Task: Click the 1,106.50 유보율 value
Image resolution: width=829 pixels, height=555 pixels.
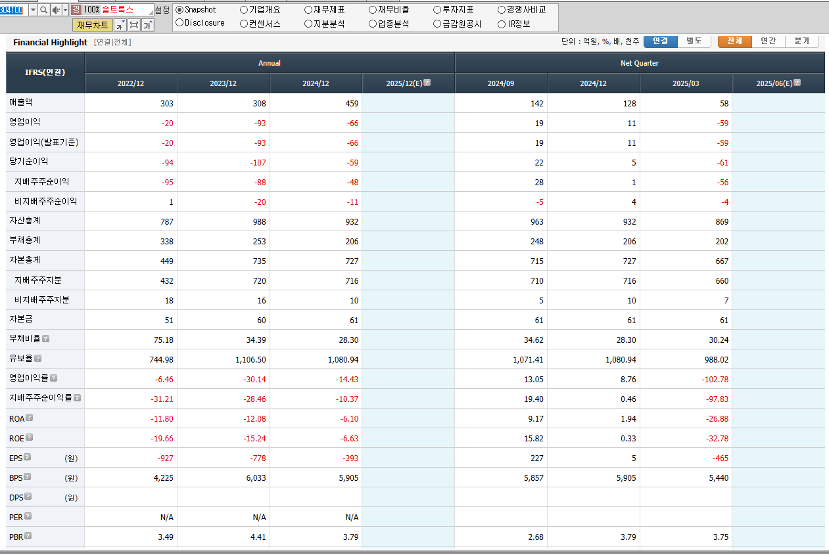Action: pyautogui.click(x=250, y=360)
